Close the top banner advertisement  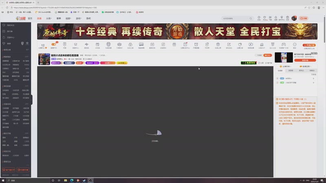click(314, 26)
